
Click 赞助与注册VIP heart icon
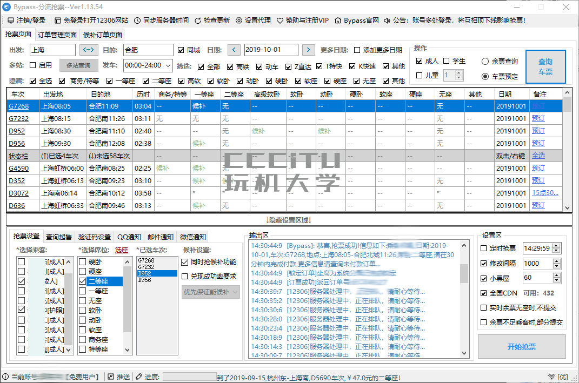pyautogui.click(x=280, y=21)
